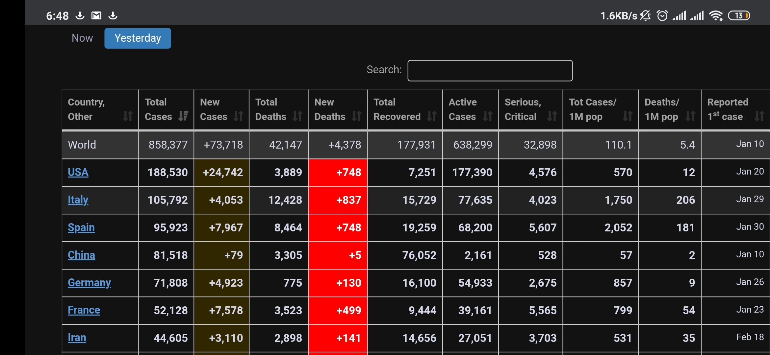Open the Iran country link
This screenshot has height=355, width=770.
point(77,338)
